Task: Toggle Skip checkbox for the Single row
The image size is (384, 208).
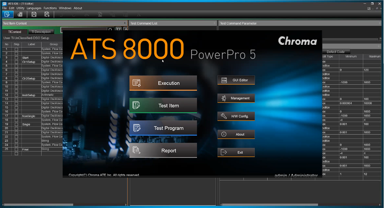Action: (16, 124)
